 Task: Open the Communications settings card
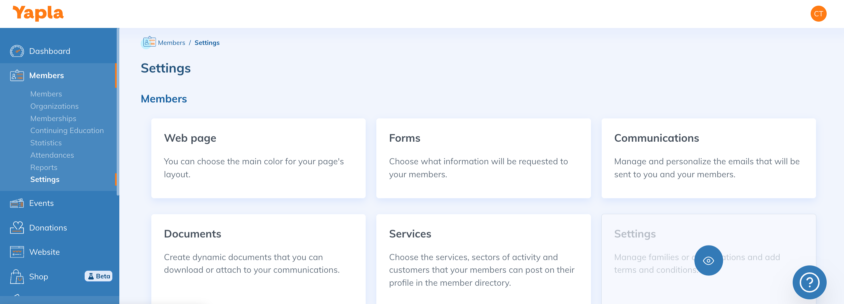click(708, 158)
